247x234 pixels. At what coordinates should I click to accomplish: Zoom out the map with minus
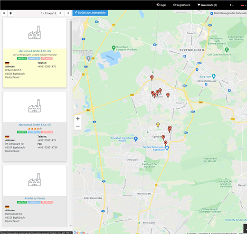(78, 126)
